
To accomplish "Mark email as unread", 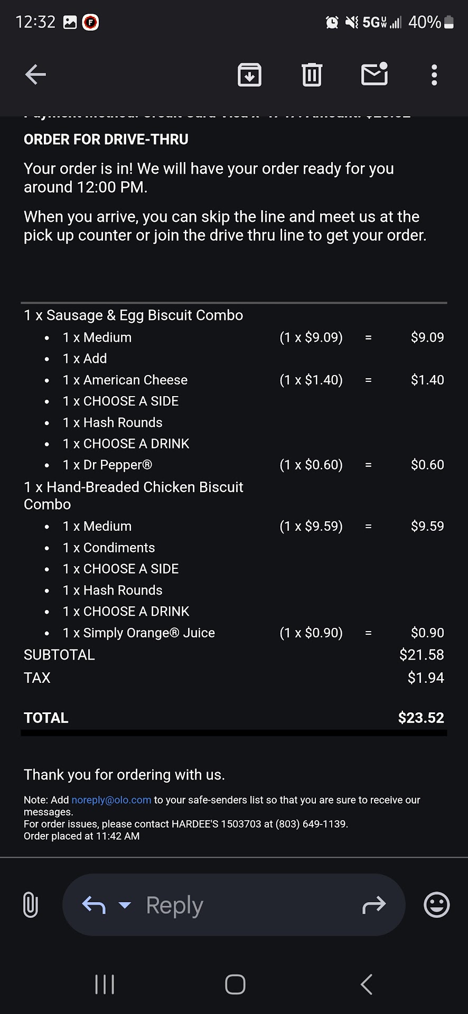I will click(375, 74).
